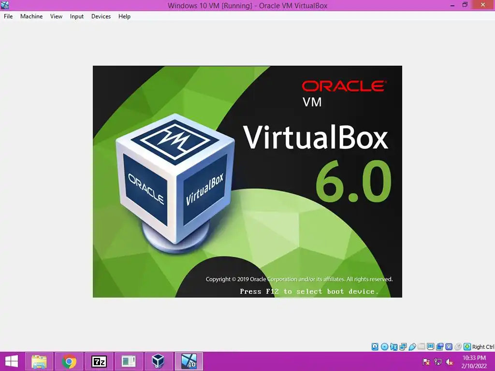Click the network tray icon
Screen dimensions: 495x371
pos(438,362)
